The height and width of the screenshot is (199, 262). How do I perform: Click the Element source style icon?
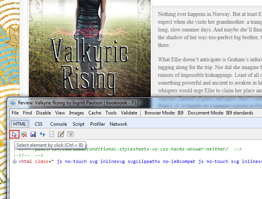51,134
